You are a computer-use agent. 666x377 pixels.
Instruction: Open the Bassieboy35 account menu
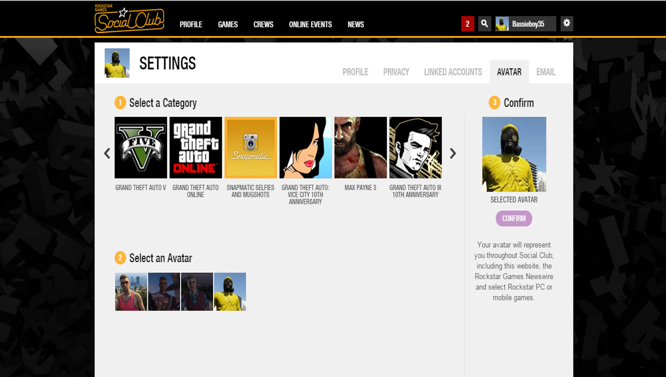(x=525, y=23)
